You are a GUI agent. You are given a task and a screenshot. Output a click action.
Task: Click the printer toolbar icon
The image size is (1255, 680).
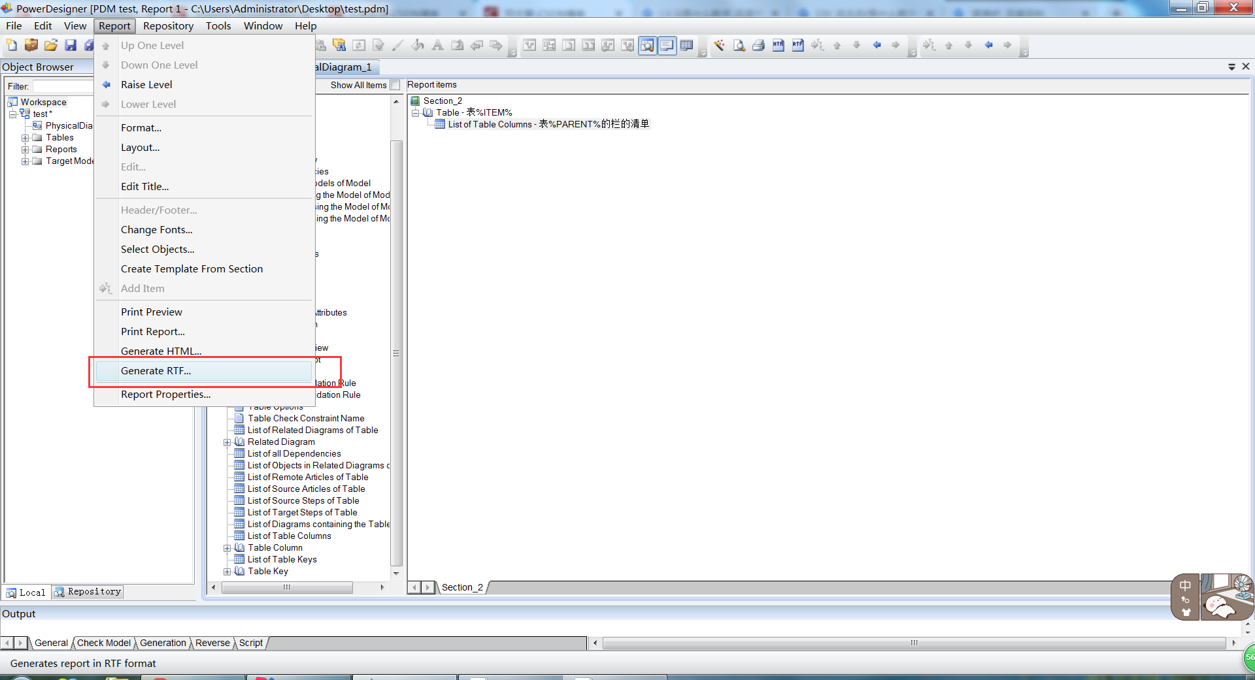coord(758,45)
